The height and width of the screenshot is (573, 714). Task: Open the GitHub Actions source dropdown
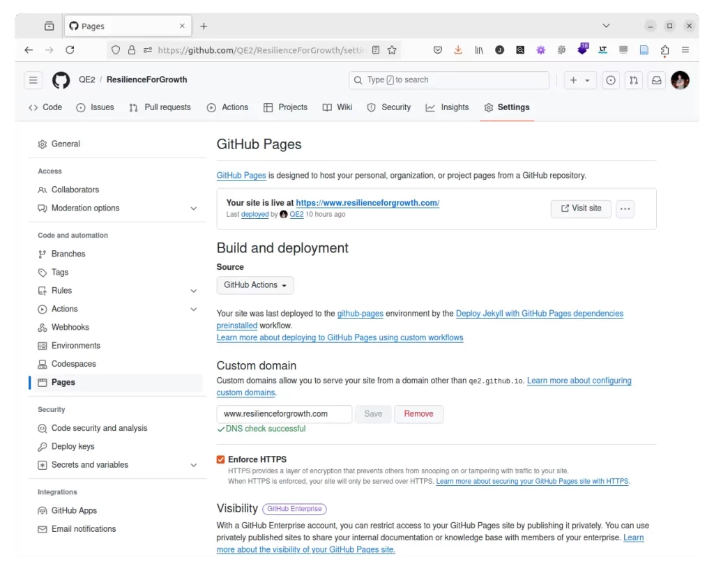tap(255, 285)
